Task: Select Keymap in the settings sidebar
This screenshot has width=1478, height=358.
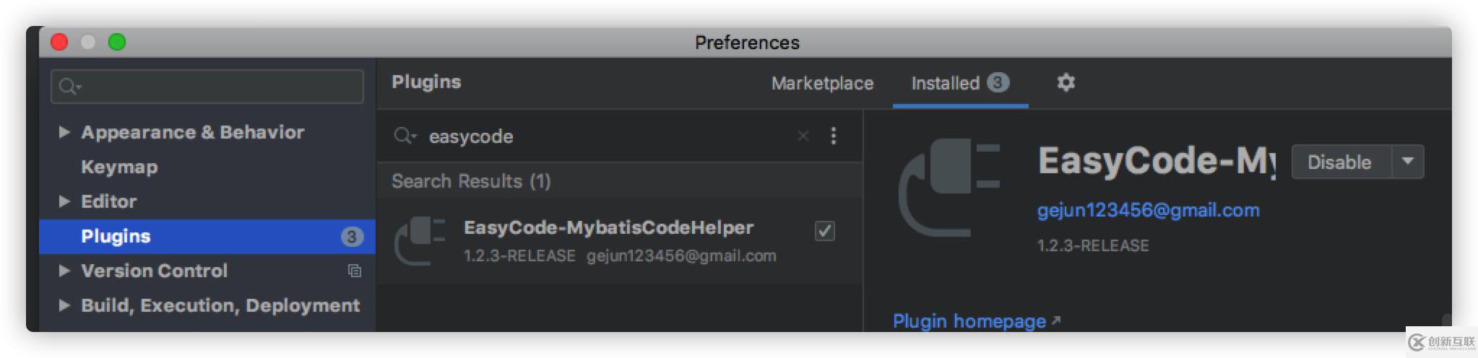Action: point(119,167)
